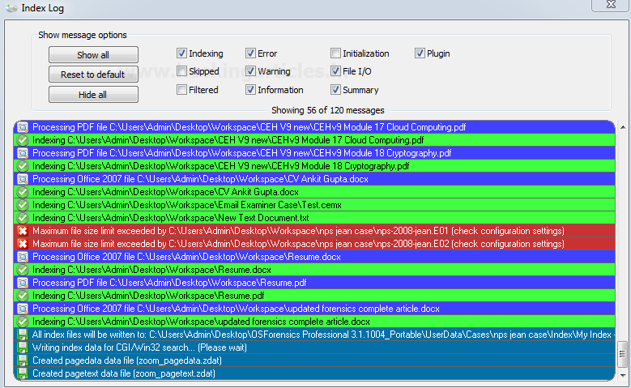Select text 'Indexing ... updated forensics complete article.docx'
Screen dimensions: 631x388
tap(201, 322)
